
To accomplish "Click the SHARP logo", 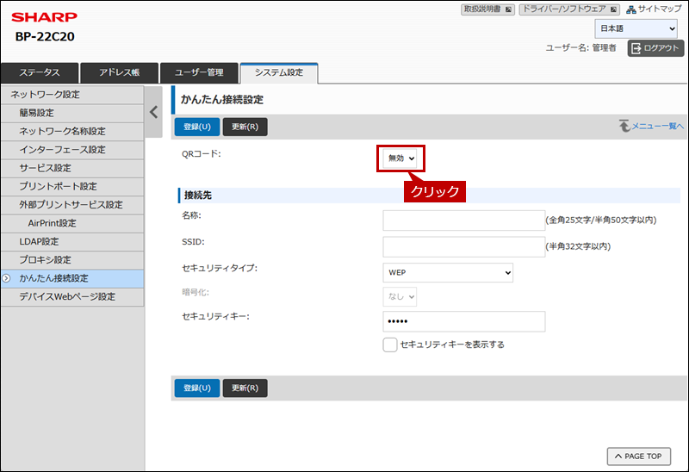I will [x=44, y=17].
